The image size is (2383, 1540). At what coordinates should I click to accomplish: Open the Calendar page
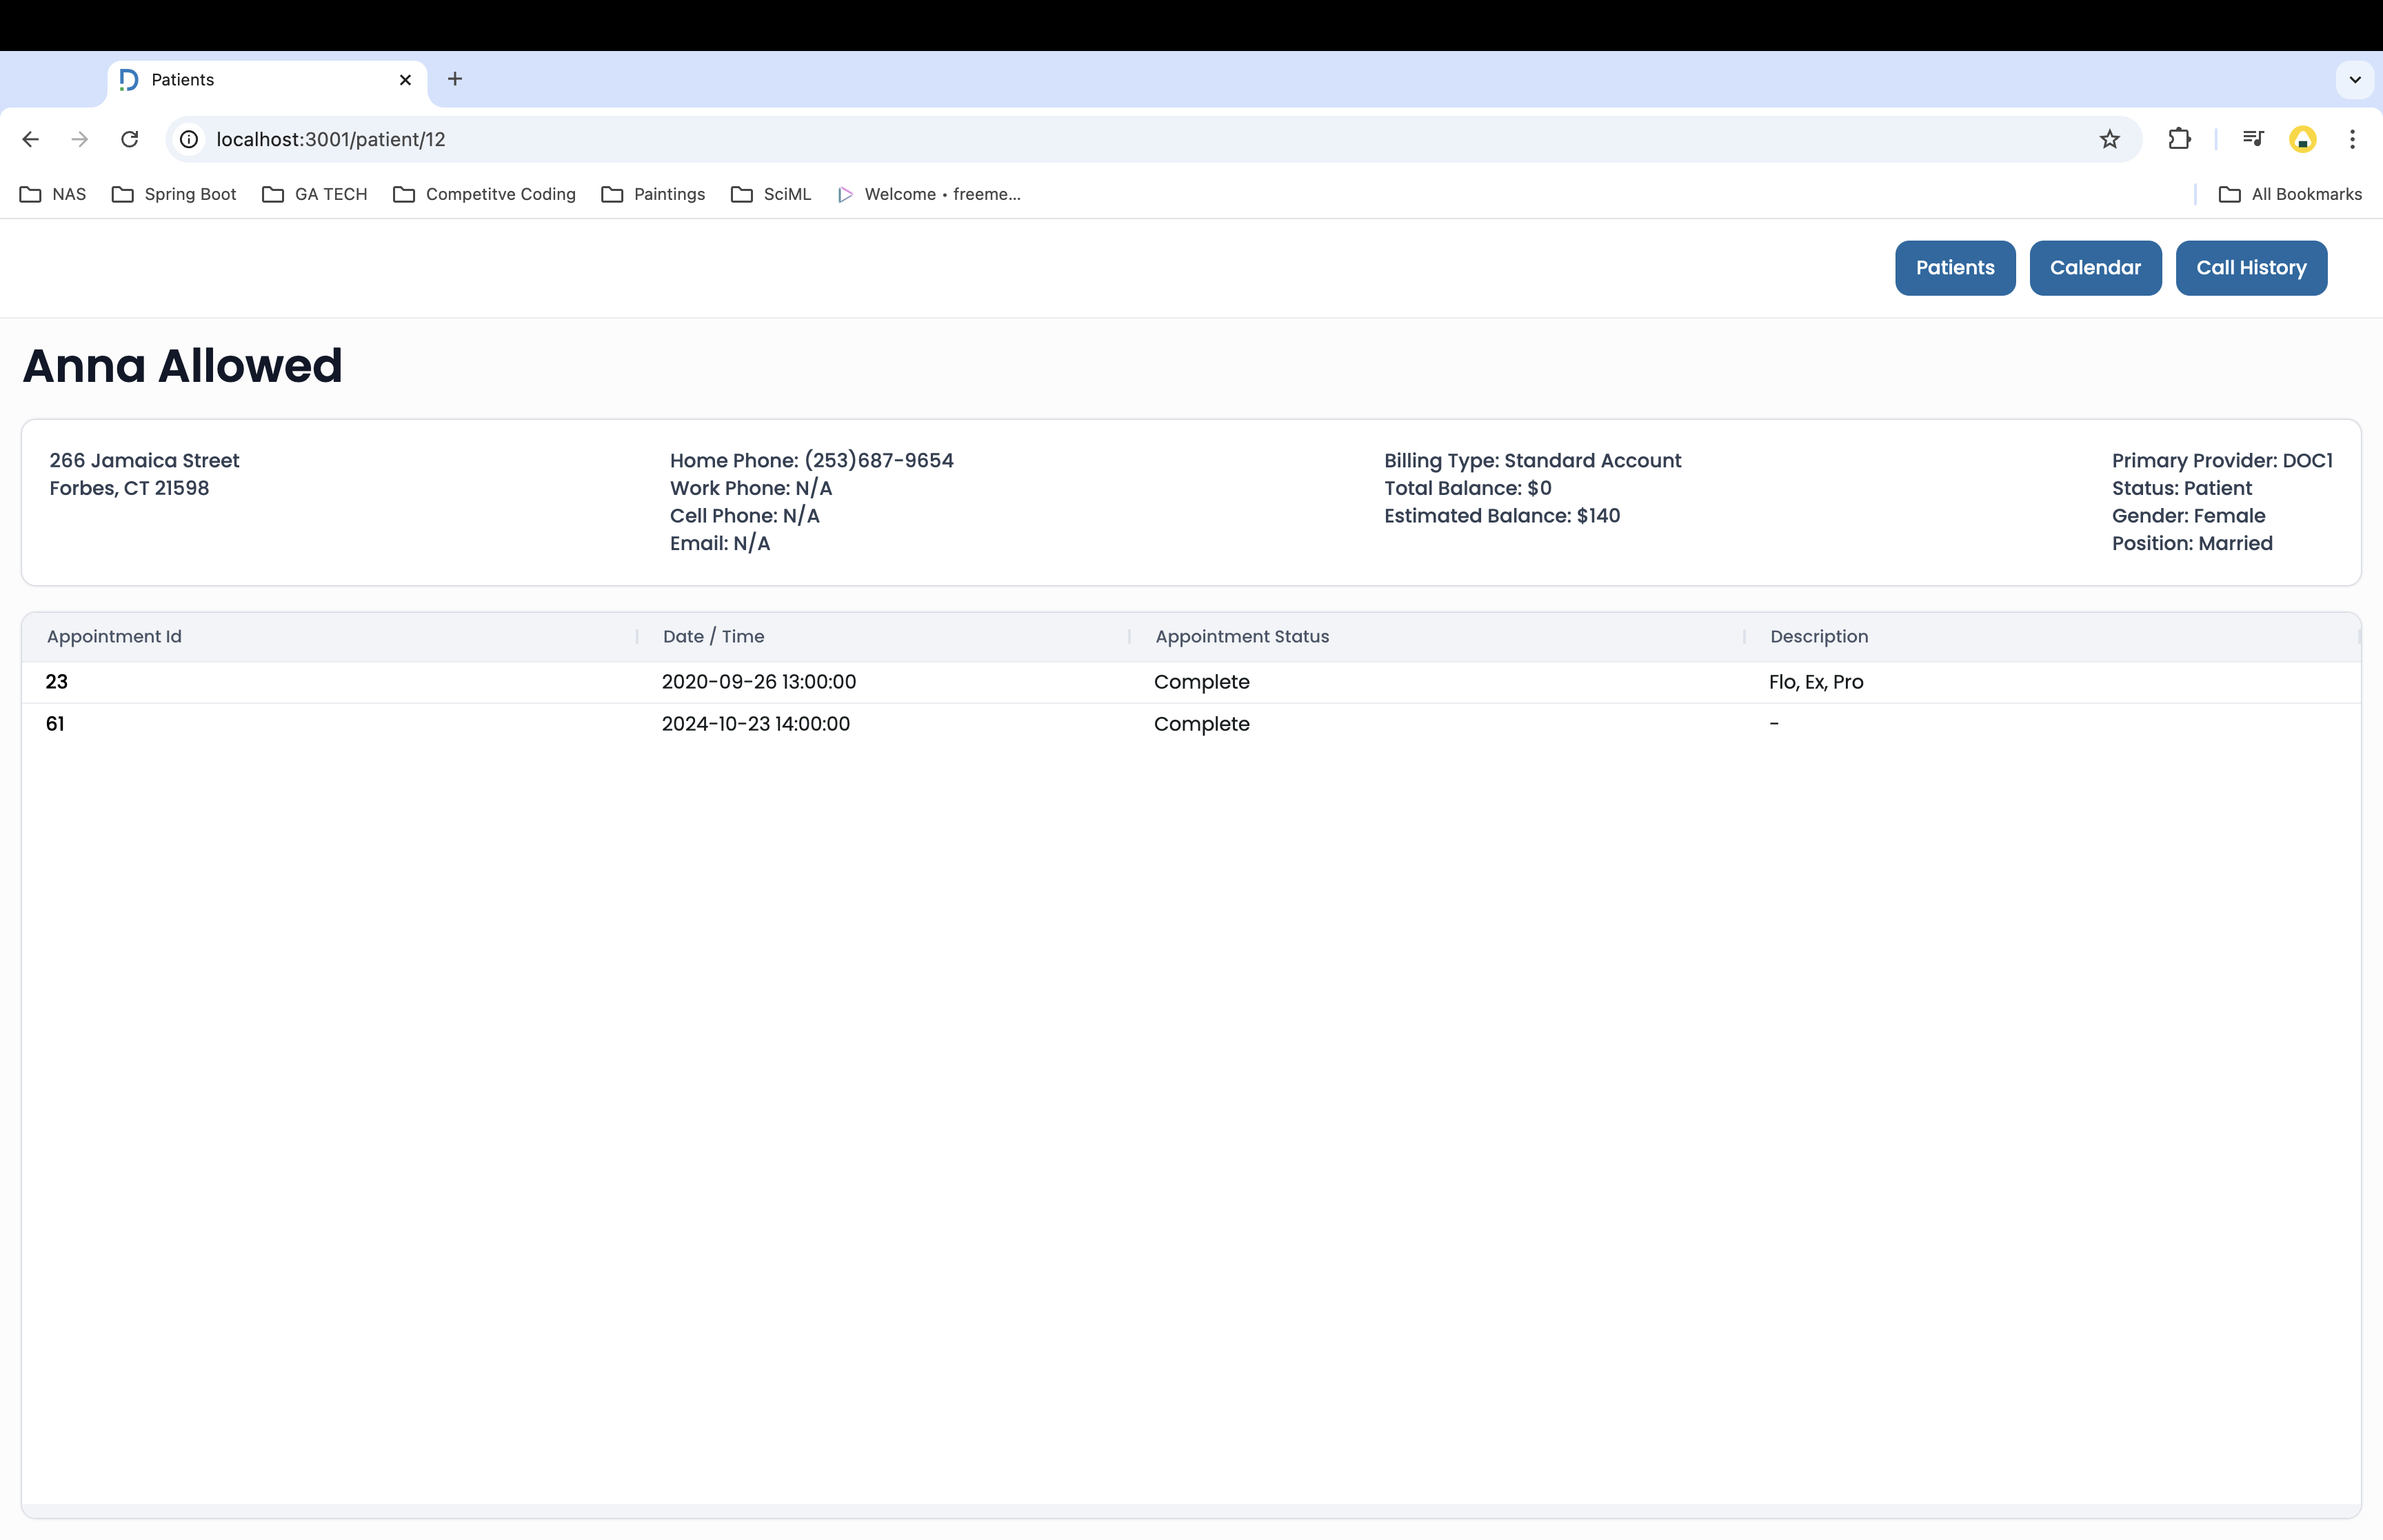coord(2094,268)
